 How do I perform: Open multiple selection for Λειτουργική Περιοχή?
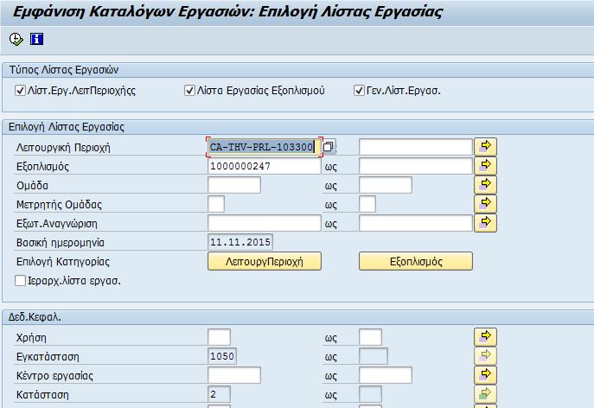(x=485, y=147)
